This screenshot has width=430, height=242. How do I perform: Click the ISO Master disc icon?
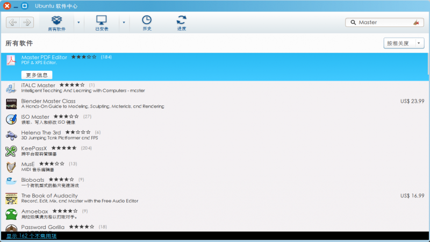tap(11, 119)
